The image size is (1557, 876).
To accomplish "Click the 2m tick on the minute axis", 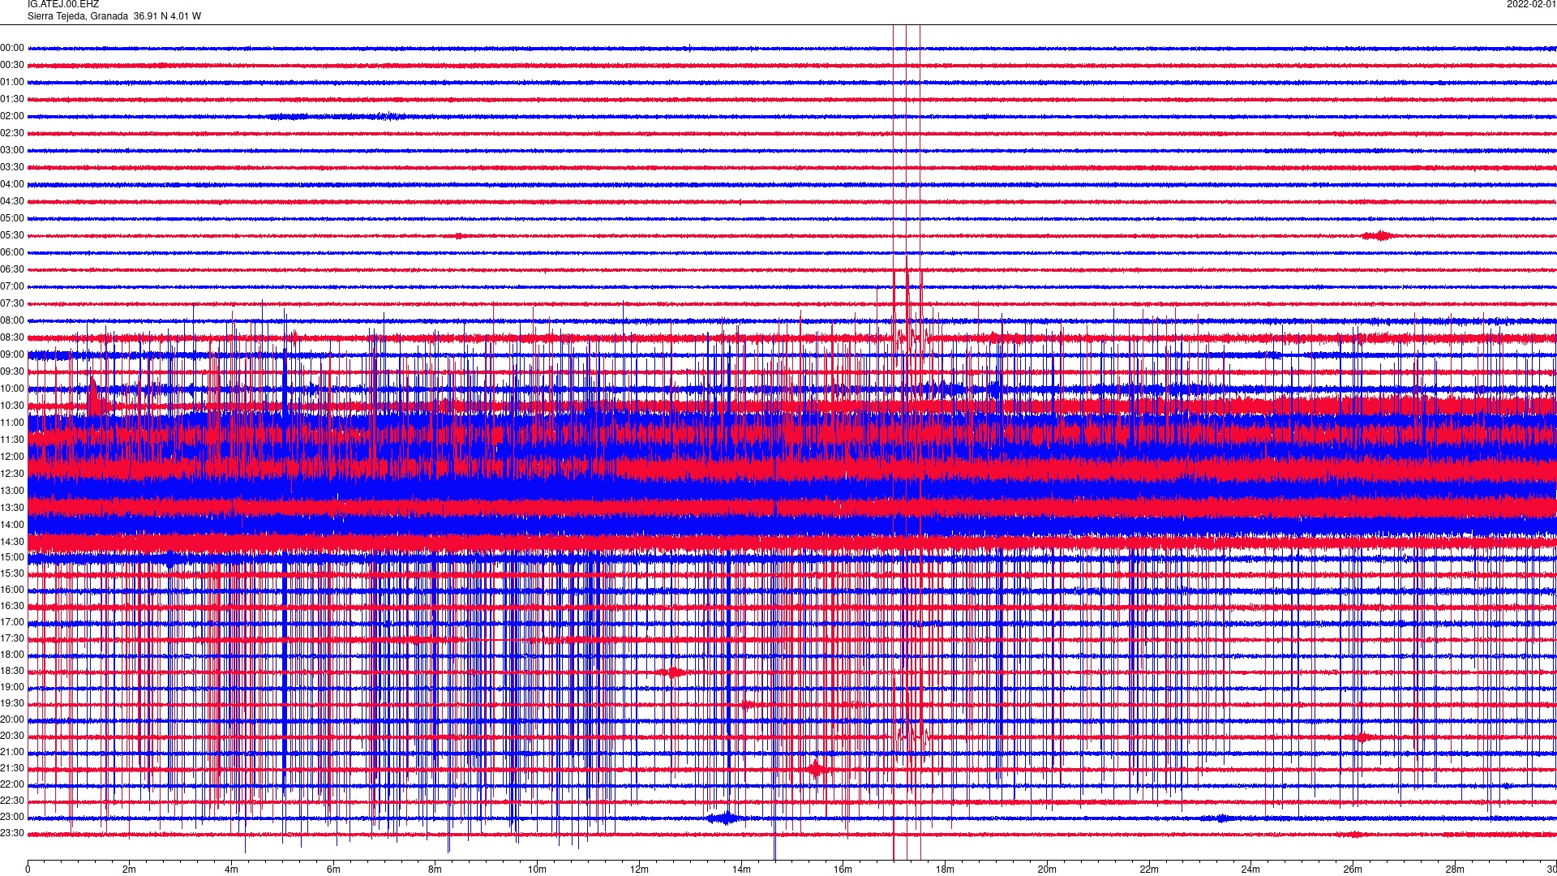I will pos(130,870).
